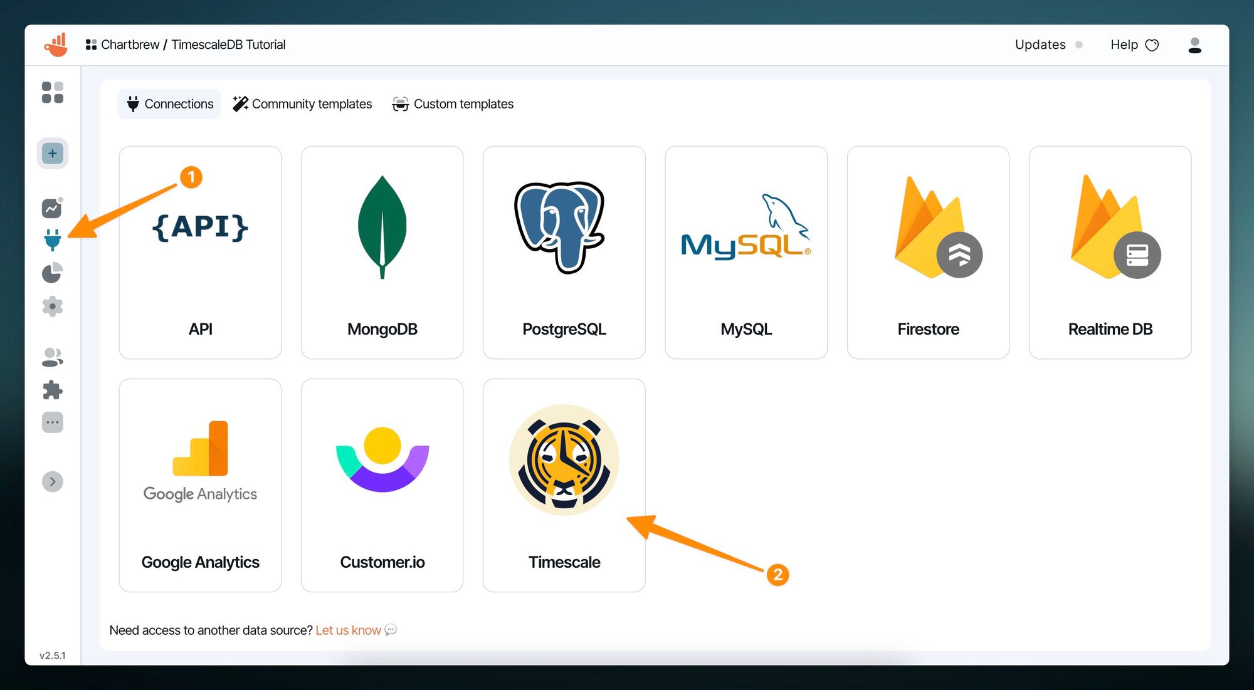
Task: Select the Connections tab
Action: [169, 104]
